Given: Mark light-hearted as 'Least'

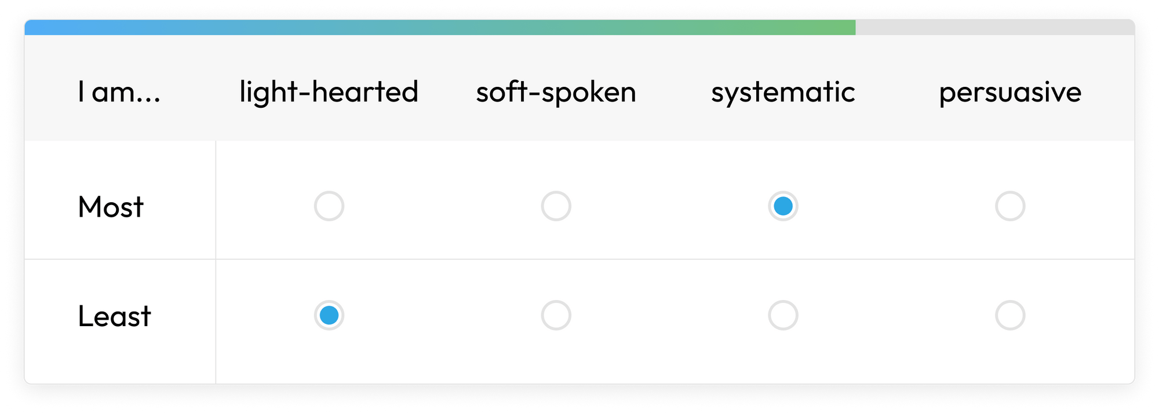Looking at the screenshot, I should 329,316.
